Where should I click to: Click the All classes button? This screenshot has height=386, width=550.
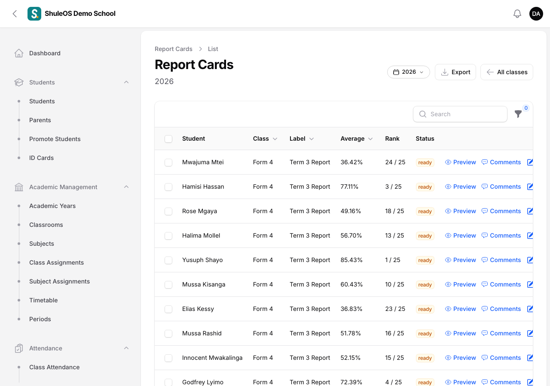point(507,72)
